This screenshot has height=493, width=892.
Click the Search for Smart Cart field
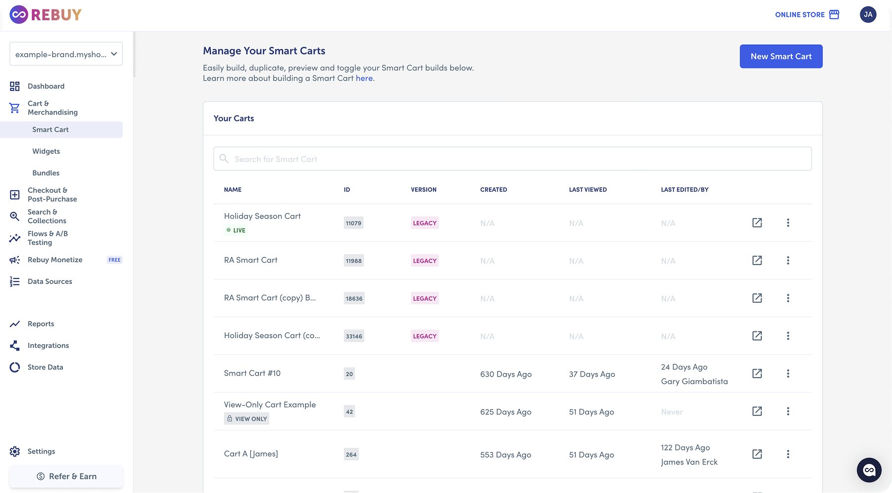512,159
